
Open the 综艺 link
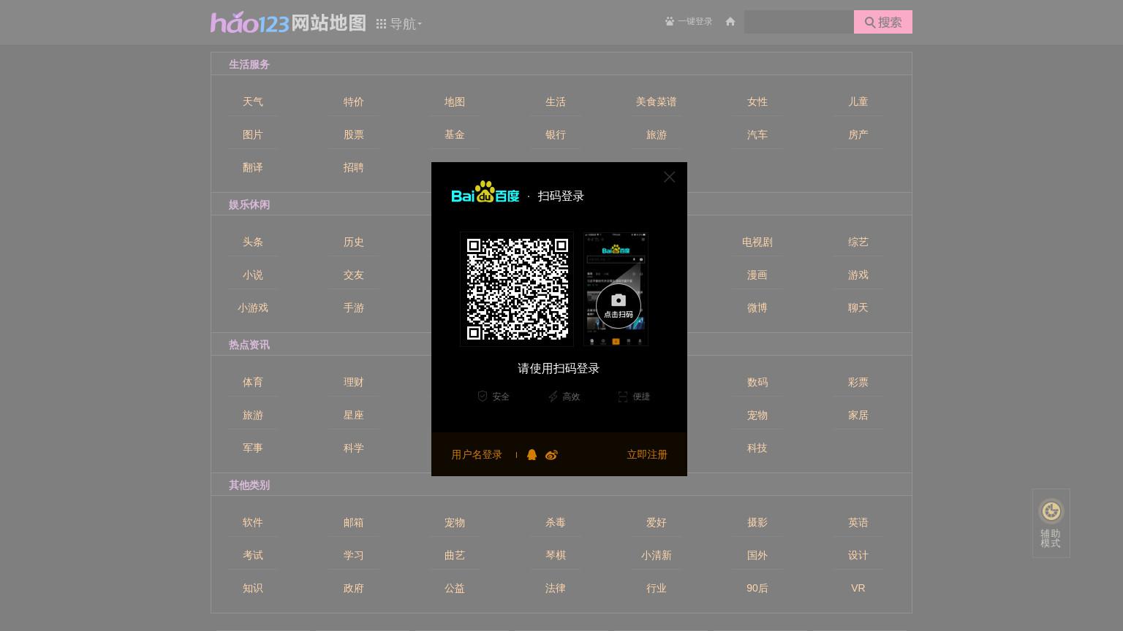tap(858, 242)
